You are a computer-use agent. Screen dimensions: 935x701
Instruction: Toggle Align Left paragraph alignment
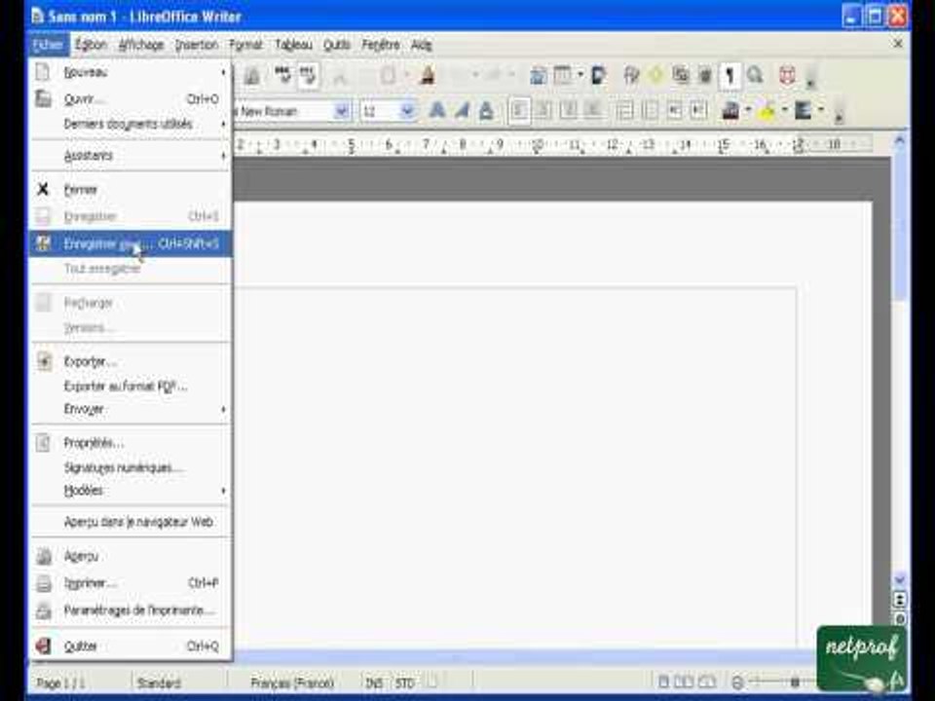(519, 111)
